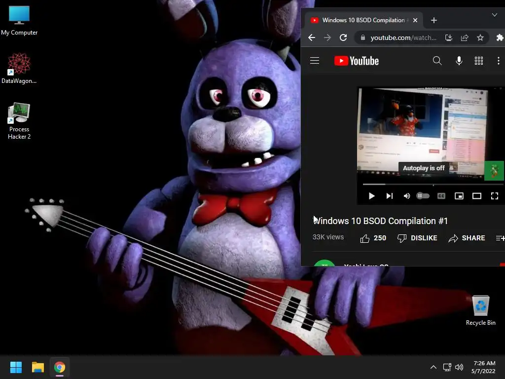The image size is (505, 379).
Task: Click the Windows 10 BSOD Compilation #1 title
Action: click(x=380, y=221)
